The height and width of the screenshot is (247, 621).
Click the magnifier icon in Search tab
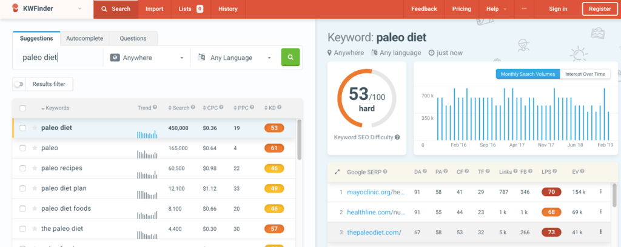104,8
